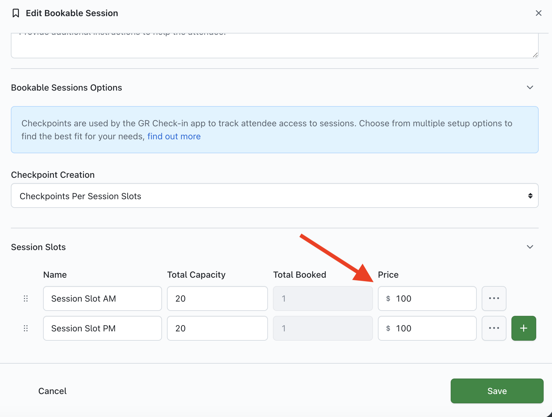The image size is (552, 417).
Task: Click the Cancel button
Action: (x=52, y=391)
